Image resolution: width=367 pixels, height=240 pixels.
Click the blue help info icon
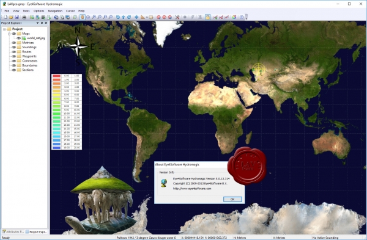tap(242, 17)
